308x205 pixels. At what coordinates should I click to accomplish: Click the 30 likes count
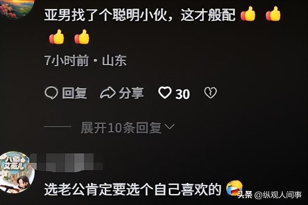pyautogui.click(x=182, y=94)
